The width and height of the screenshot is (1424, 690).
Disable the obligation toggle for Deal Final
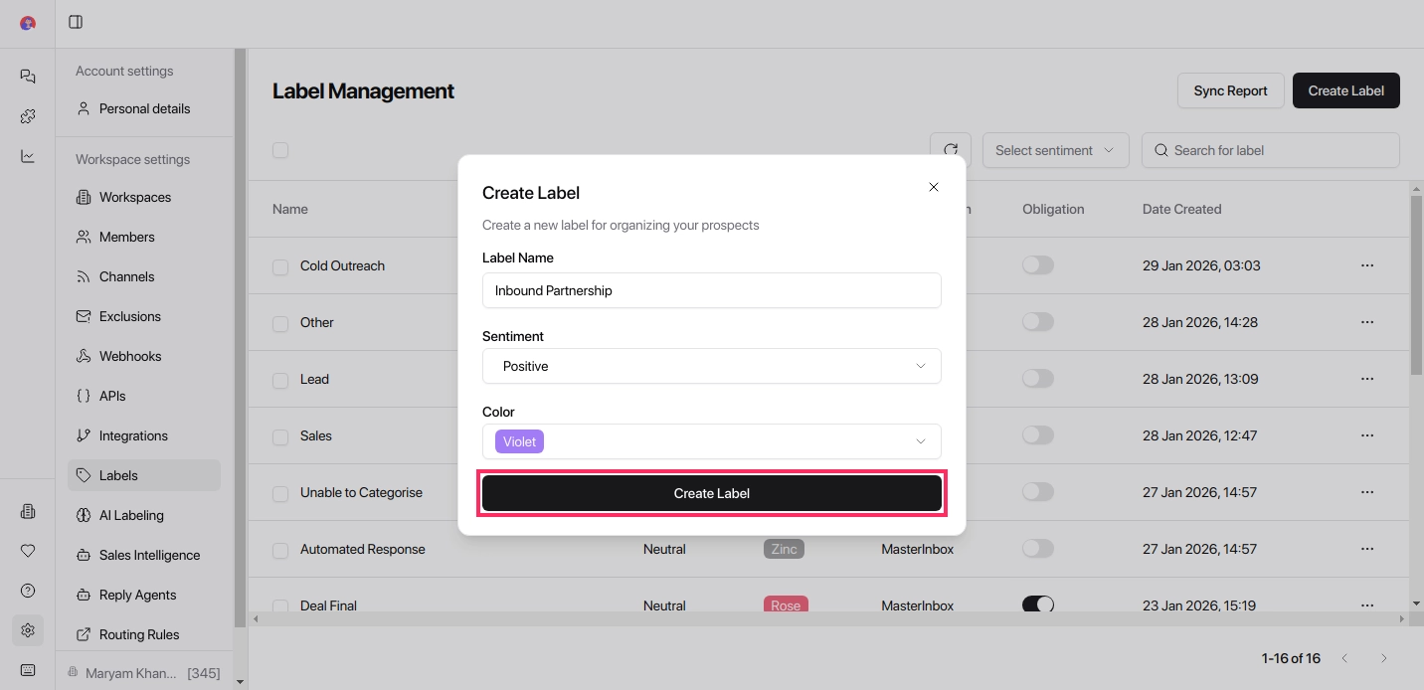[x=1038, y=604]
